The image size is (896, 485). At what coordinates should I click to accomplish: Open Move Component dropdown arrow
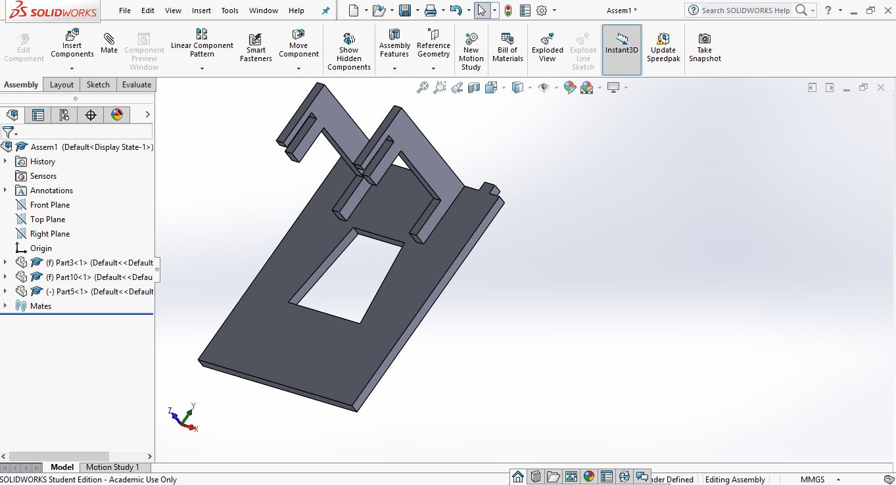[x=298, y=68]
